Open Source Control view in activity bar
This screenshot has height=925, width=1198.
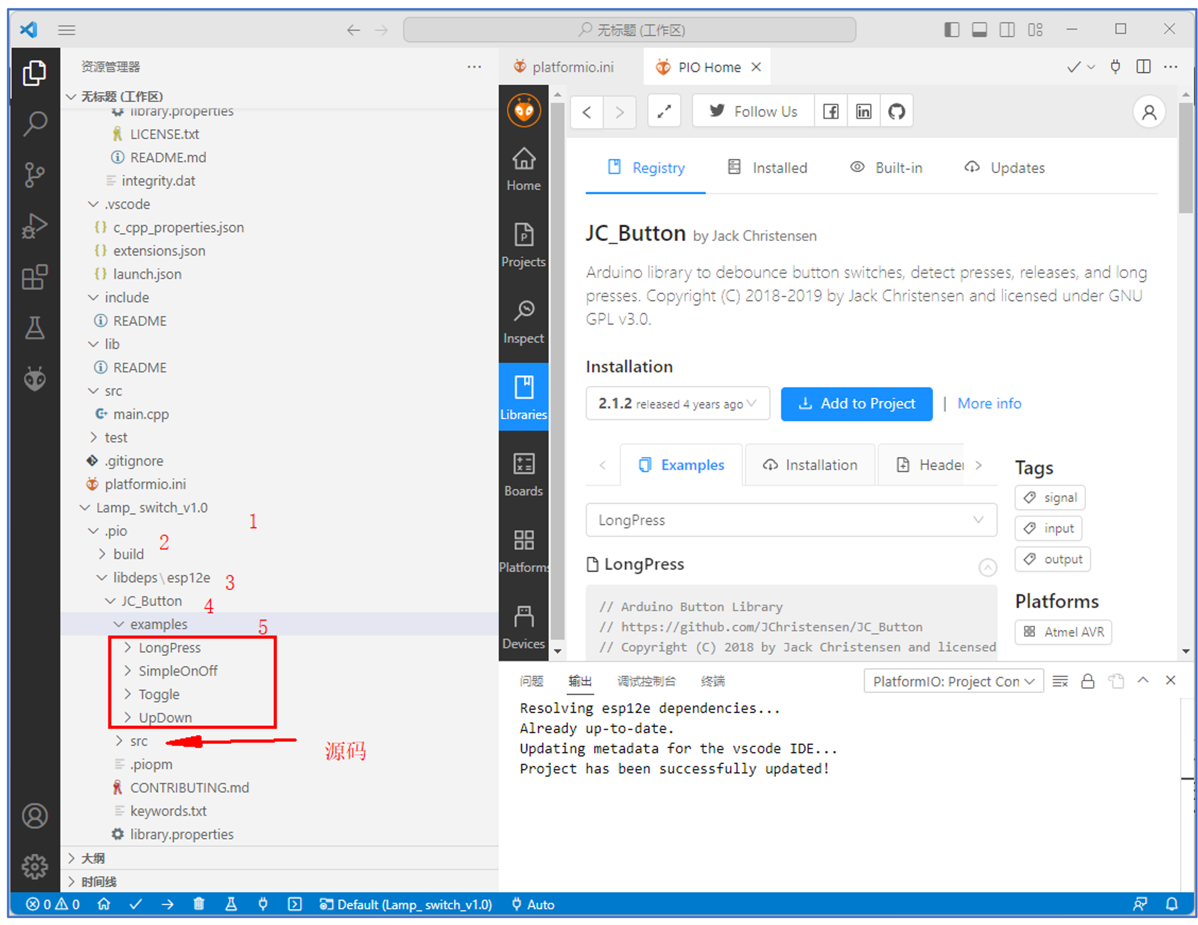pyautogui.click(x=35, y=175)
